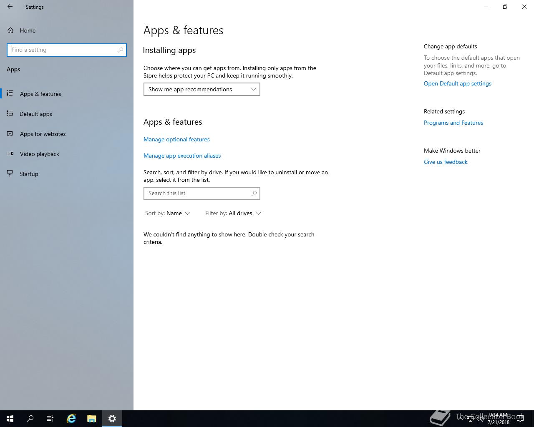This screenshot has height=427, width=534.
Task: Open Programs and Features link
Action: point(453,123)
